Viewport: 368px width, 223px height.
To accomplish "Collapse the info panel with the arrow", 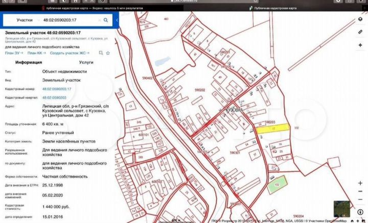I will pyautogui.click(x=117, y=20).
